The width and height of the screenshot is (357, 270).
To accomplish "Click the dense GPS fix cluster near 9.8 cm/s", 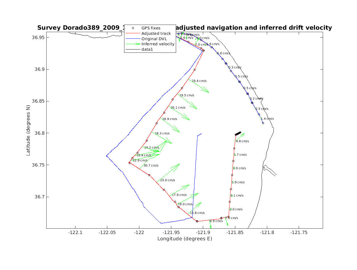I will [x=238, y=133].
